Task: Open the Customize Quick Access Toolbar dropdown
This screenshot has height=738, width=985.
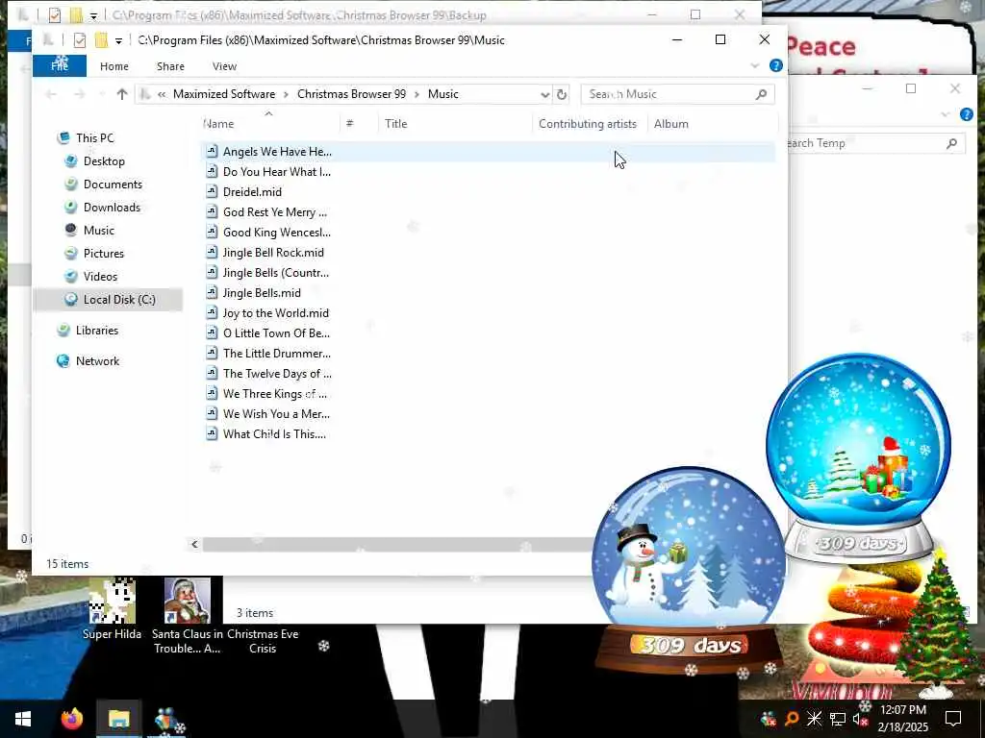Action: [x=118, y=40]
